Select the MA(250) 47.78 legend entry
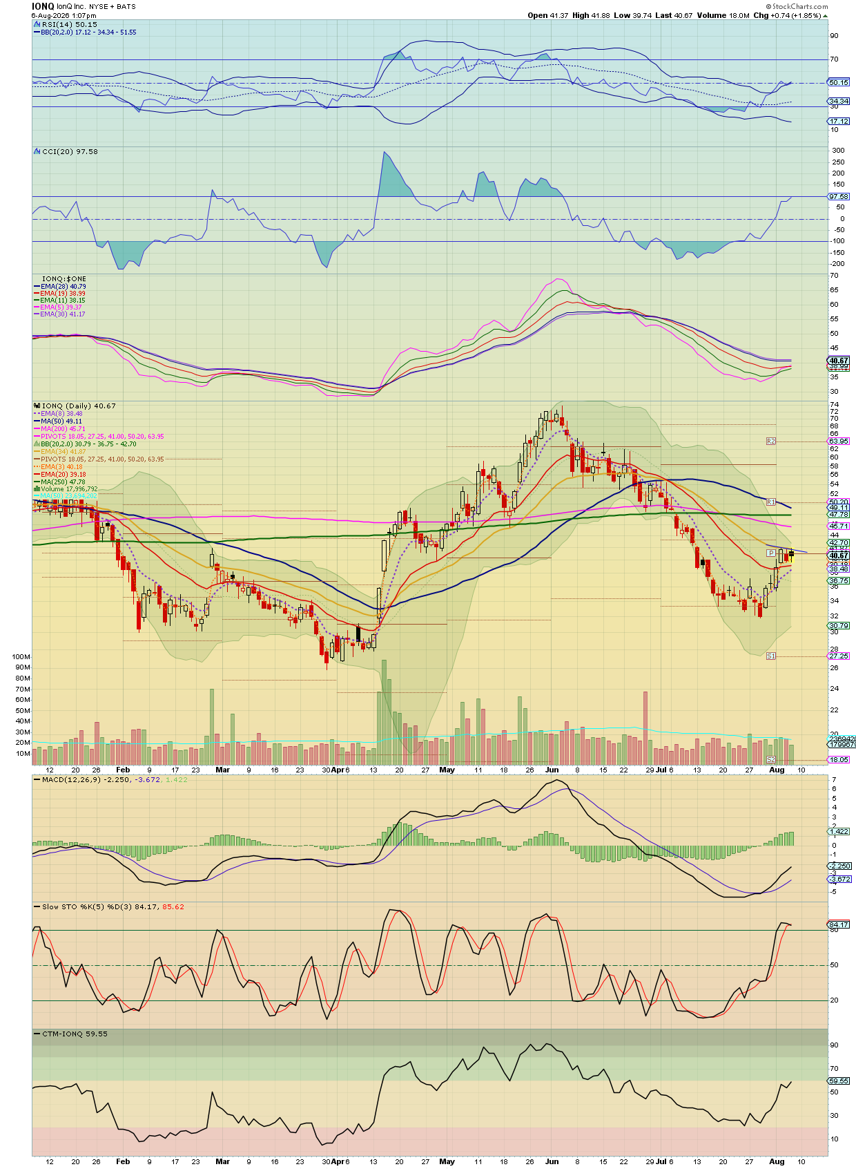 click(x=61, y=482)
